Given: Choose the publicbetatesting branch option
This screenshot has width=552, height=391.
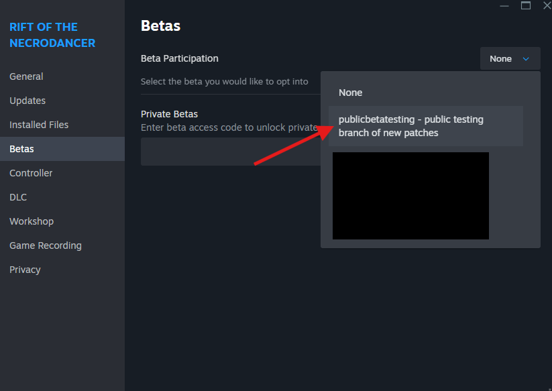Looking at the screenshot, I should pyautogui.click(x=426, y=126).
